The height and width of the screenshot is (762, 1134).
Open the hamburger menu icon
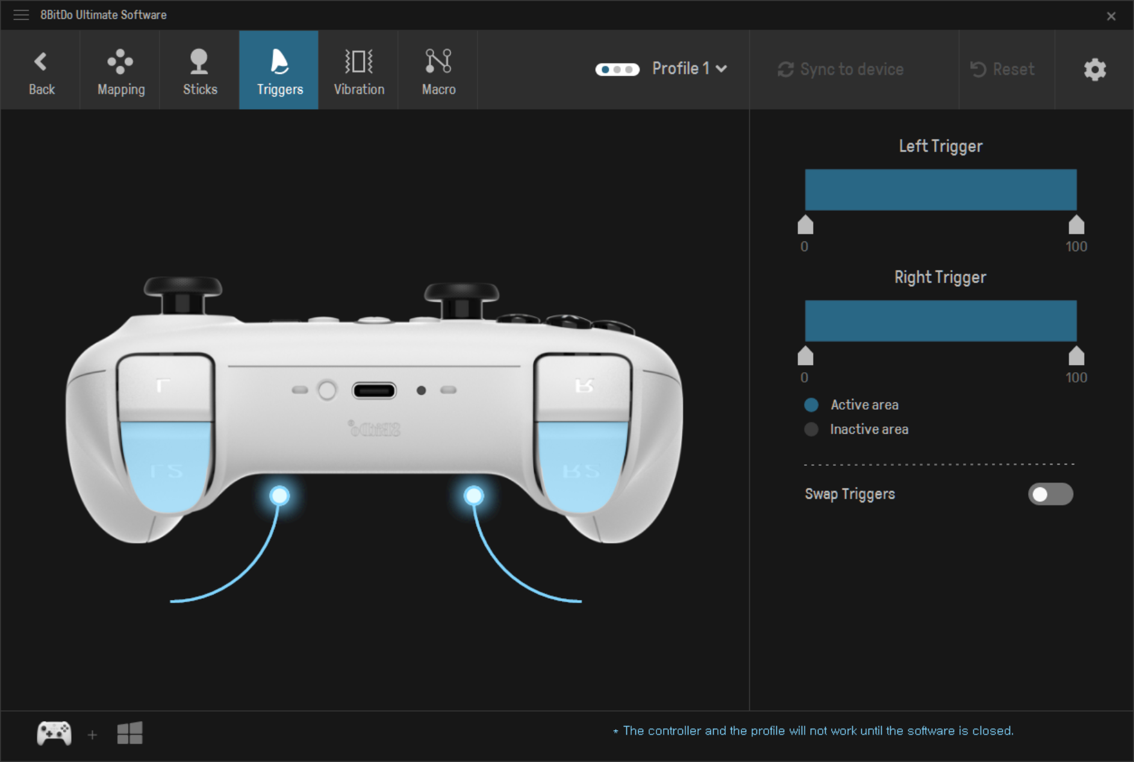point(21,15)
